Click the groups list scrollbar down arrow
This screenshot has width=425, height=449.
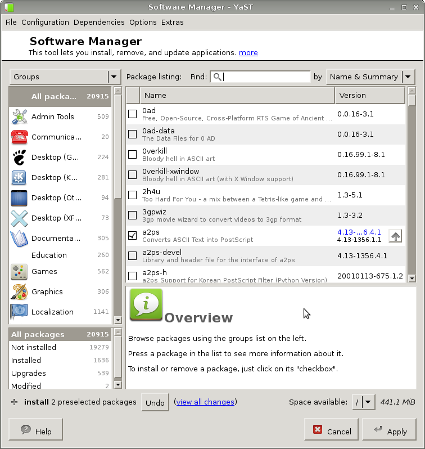(117, 320)
